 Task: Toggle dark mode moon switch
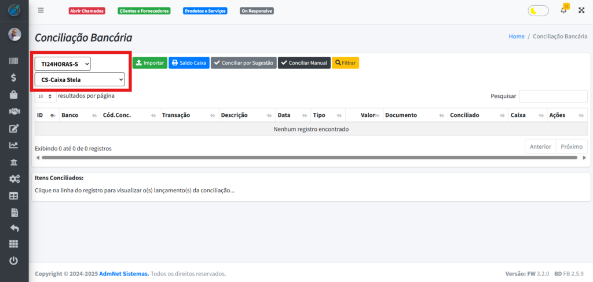[x=538, y=10]
